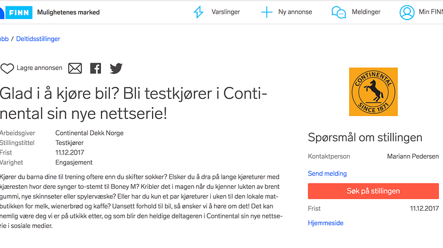Share the ad via email envelope icon
Screen dimensions: 443x248
click(75, 69)
